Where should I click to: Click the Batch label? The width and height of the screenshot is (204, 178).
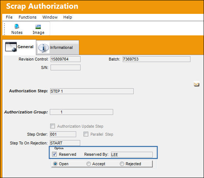tap(114, 59)
